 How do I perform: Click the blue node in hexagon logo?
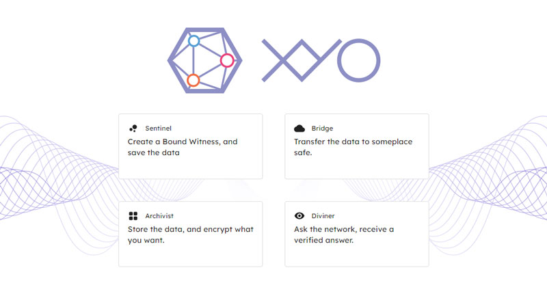click(x=194, y=41)
